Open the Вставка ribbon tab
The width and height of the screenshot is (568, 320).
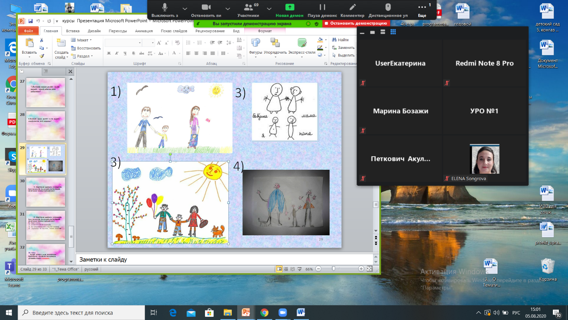(73, 31)
